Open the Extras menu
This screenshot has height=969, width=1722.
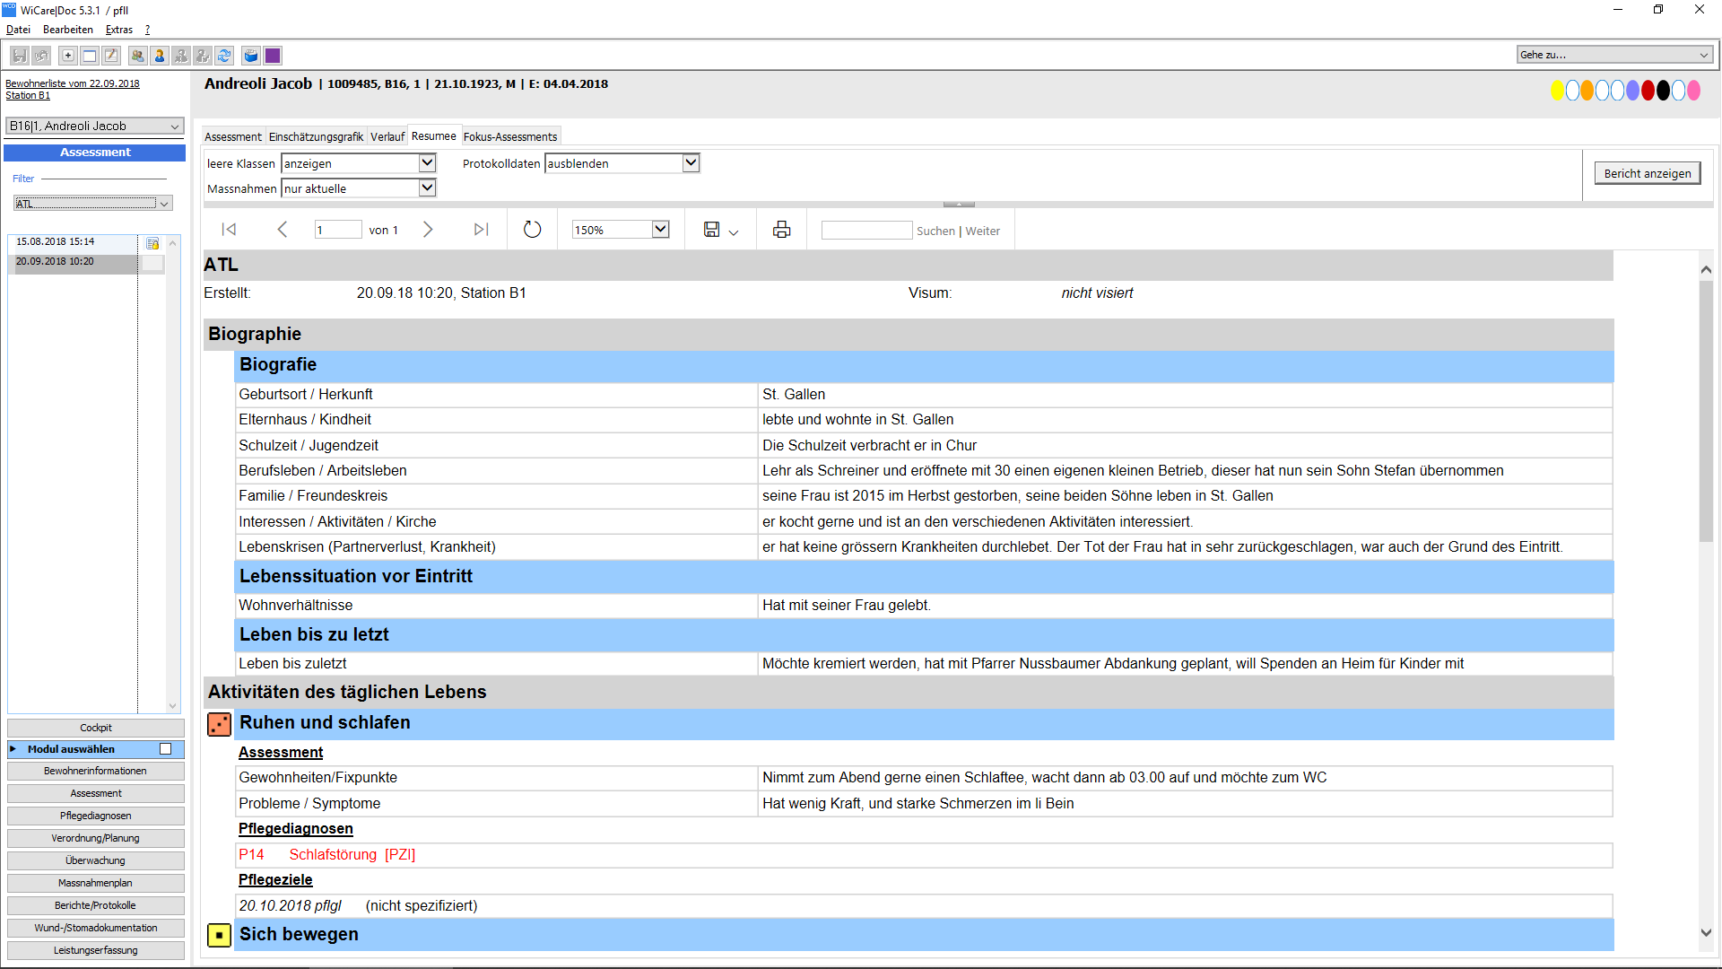118,30
